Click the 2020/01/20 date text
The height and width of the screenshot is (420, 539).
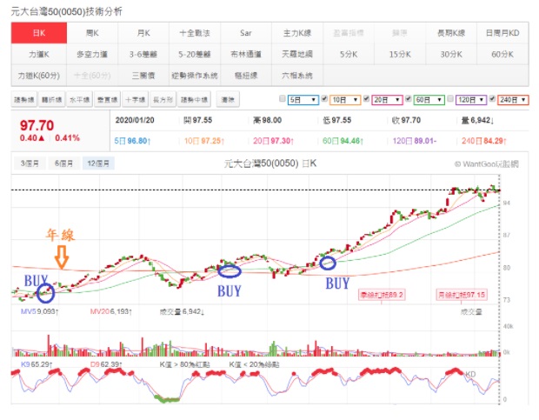(x=135, y=120)
